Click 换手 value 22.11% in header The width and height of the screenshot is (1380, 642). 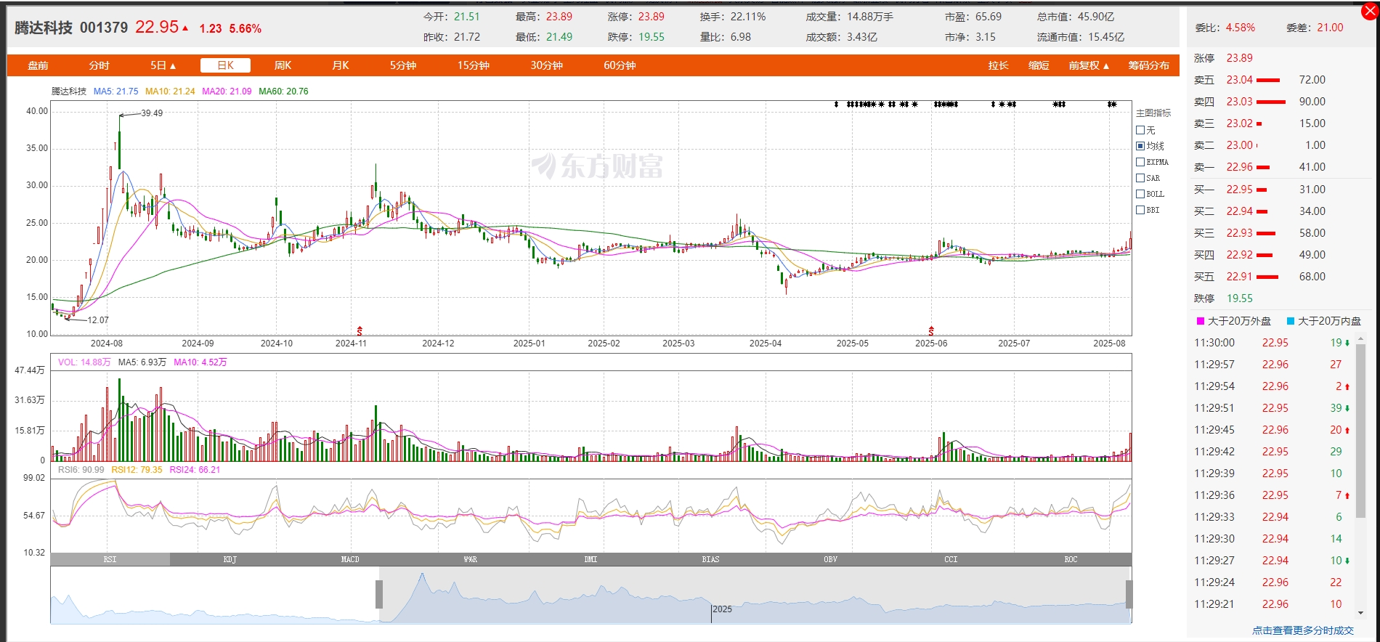[748, 17]
